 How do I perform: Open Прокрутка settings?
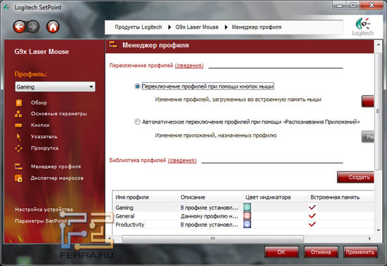pos(44,148)
